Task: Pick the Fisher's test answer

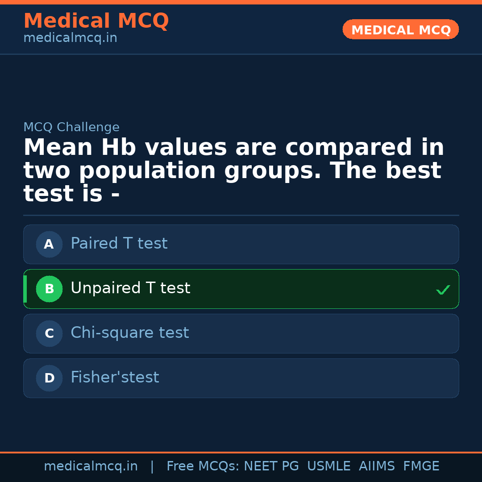Action: coord(115,378)
